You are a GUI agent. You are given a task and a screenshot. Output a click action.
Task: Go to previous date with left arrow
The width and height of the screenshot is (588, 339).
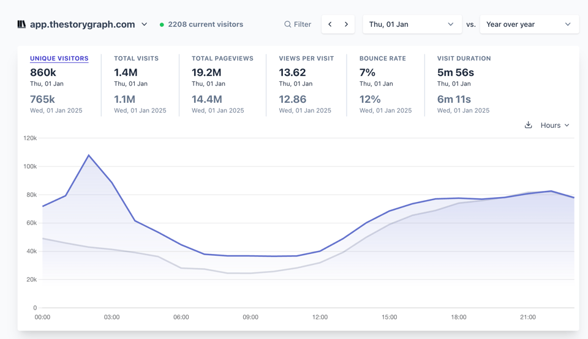[330, 24]
